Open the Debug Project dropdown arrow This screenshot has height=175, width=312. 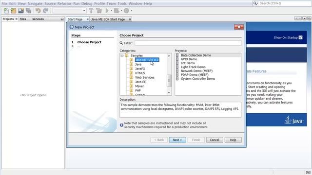tap(121, 11)
